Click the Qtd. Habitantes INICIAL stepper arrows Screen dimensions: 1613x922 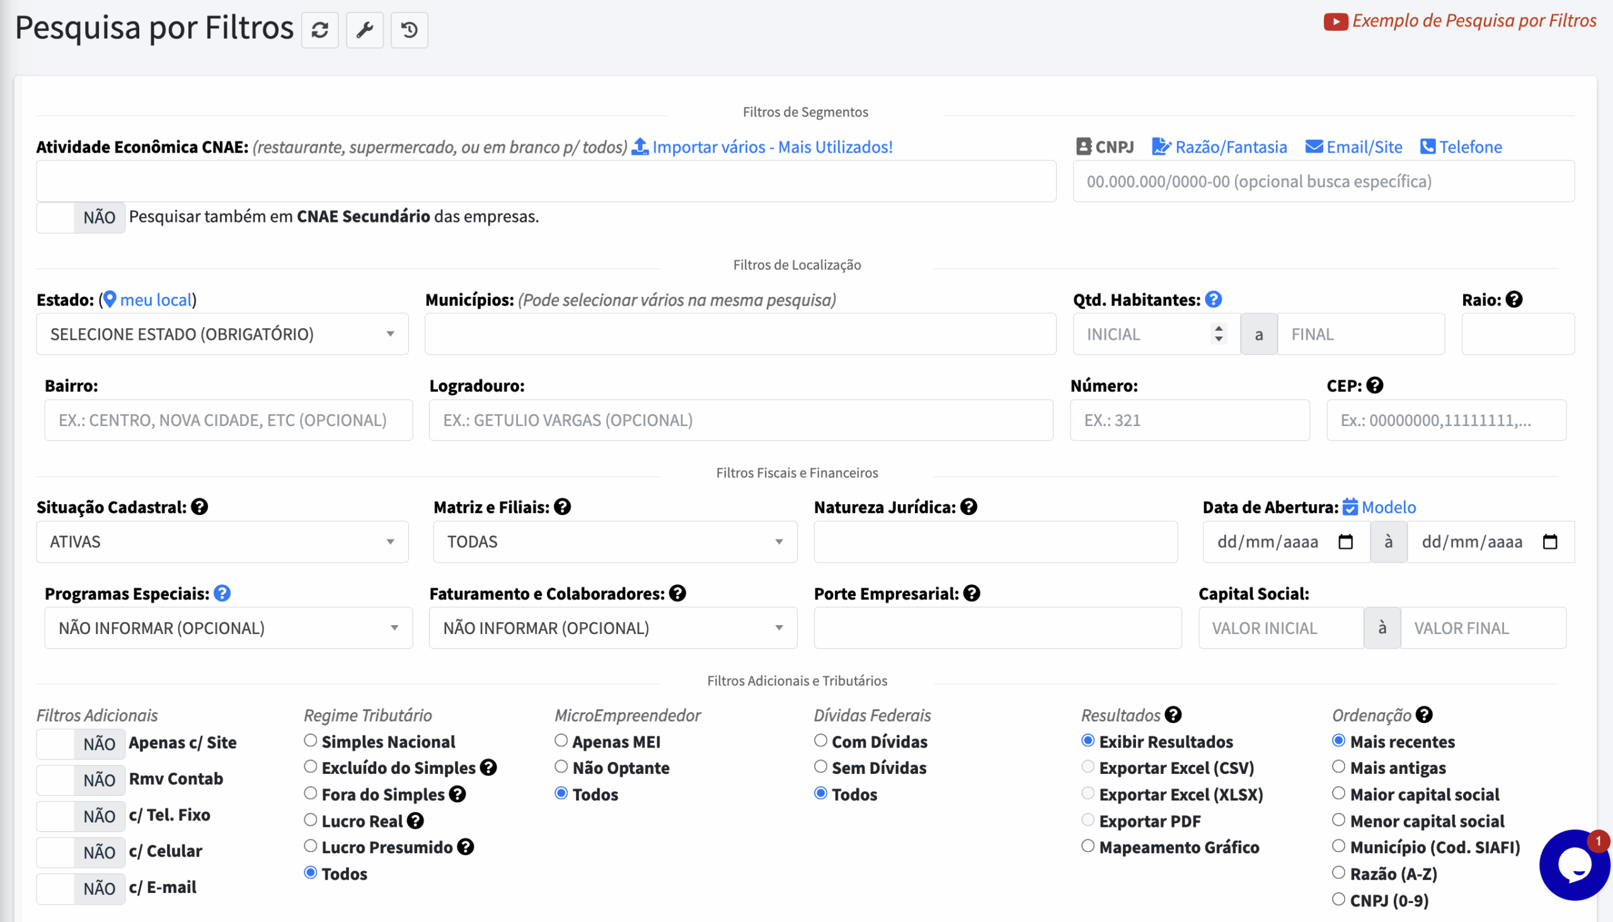click(x=1218, y=334)
